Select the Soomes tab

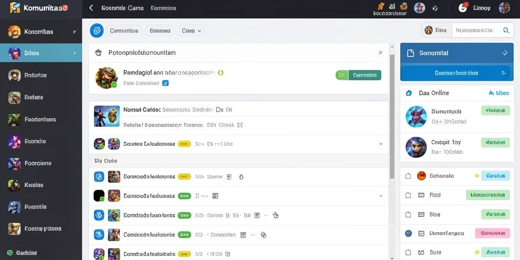[x=160, y=31]
